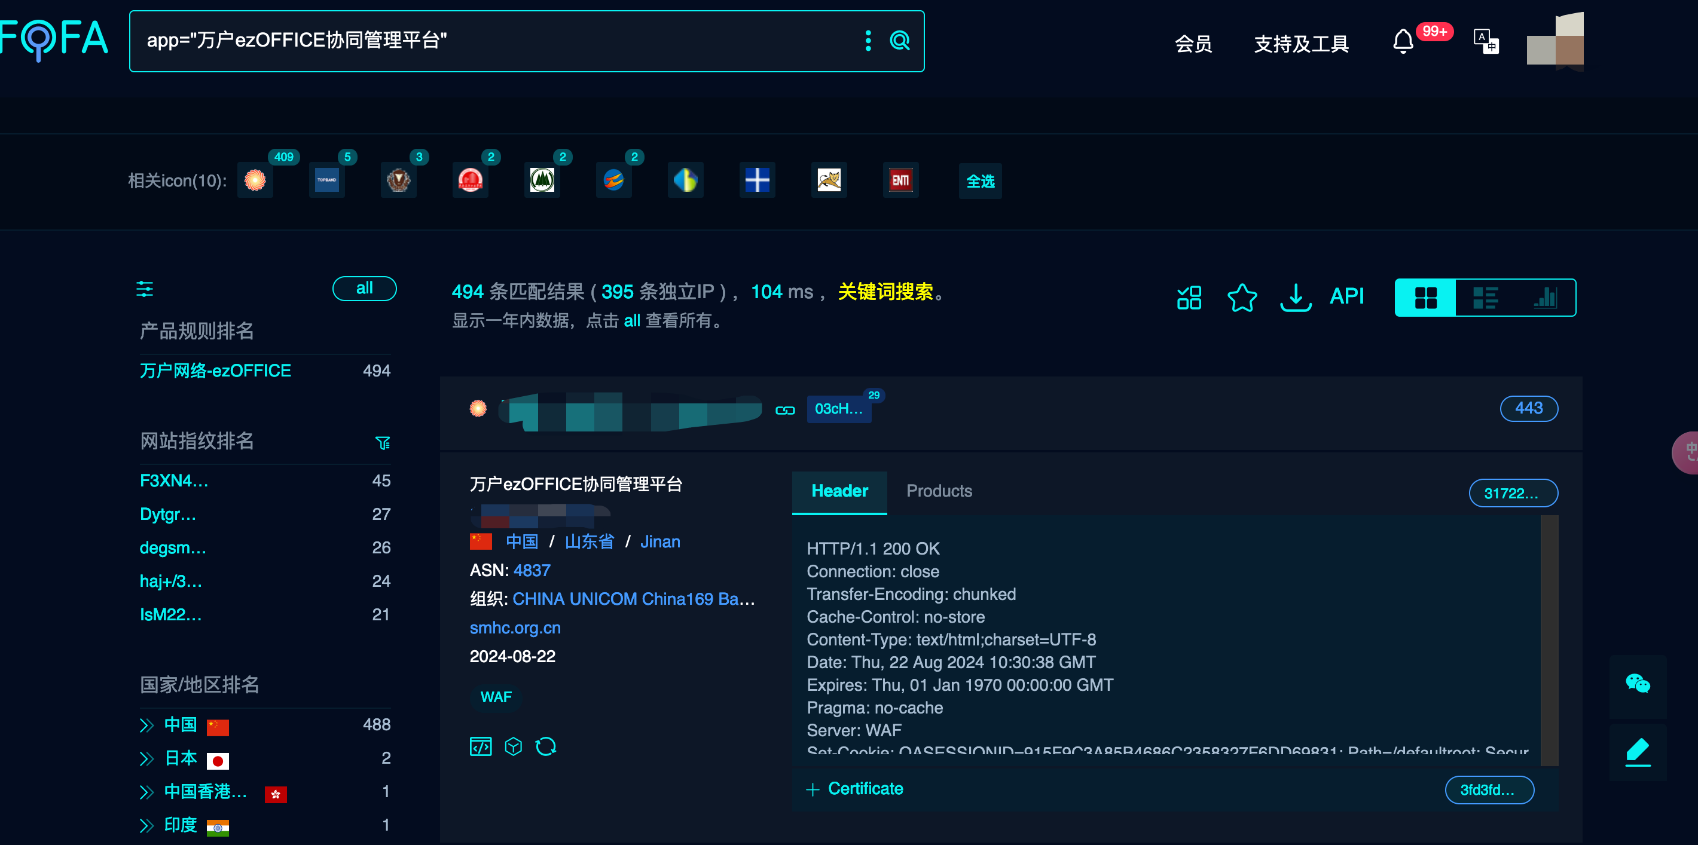Filter by 万户网络-ezOFFICE product

[x=215, y=371]
